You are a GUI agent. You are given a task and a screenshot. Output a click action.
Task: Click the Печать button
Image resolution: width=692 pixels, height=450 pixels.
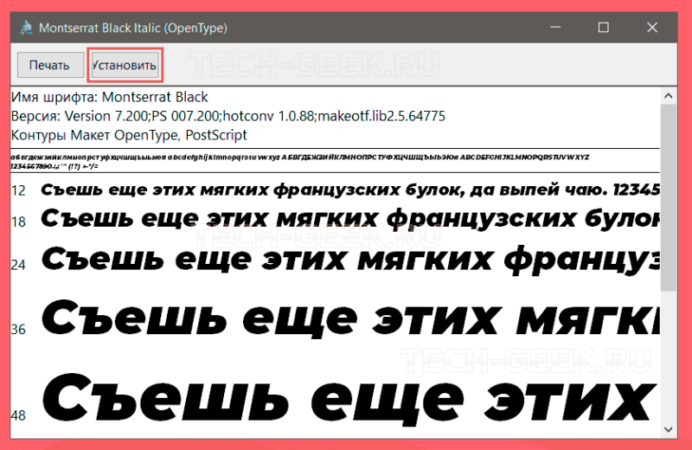(50, 65)
